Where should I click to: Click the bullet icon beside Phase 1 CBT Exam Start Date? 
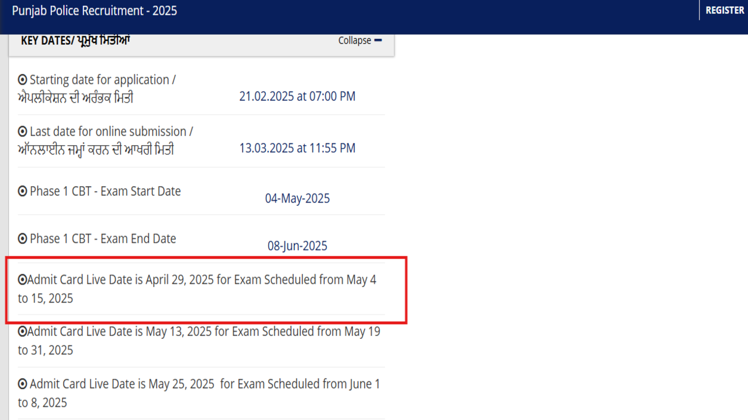pyautogui.click(x=23, y=191)
